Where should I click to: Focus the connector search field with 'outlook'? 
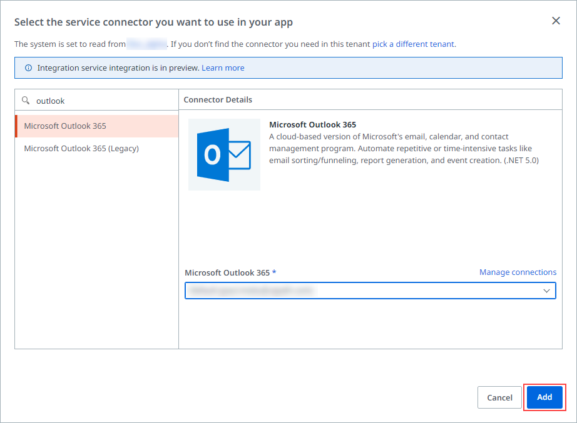[97, 101]
